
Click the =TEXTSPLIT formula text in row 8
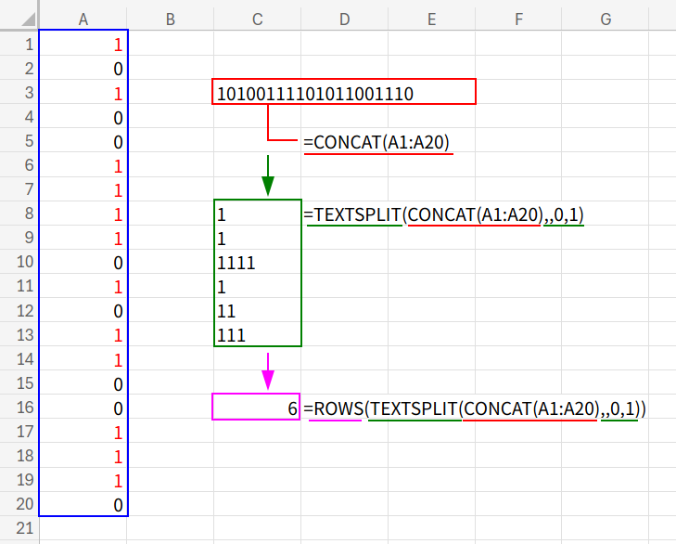click(443, 214)
